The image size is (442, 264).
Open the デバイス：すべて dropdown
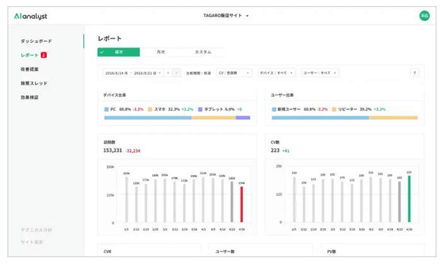[x=277, y=73]
